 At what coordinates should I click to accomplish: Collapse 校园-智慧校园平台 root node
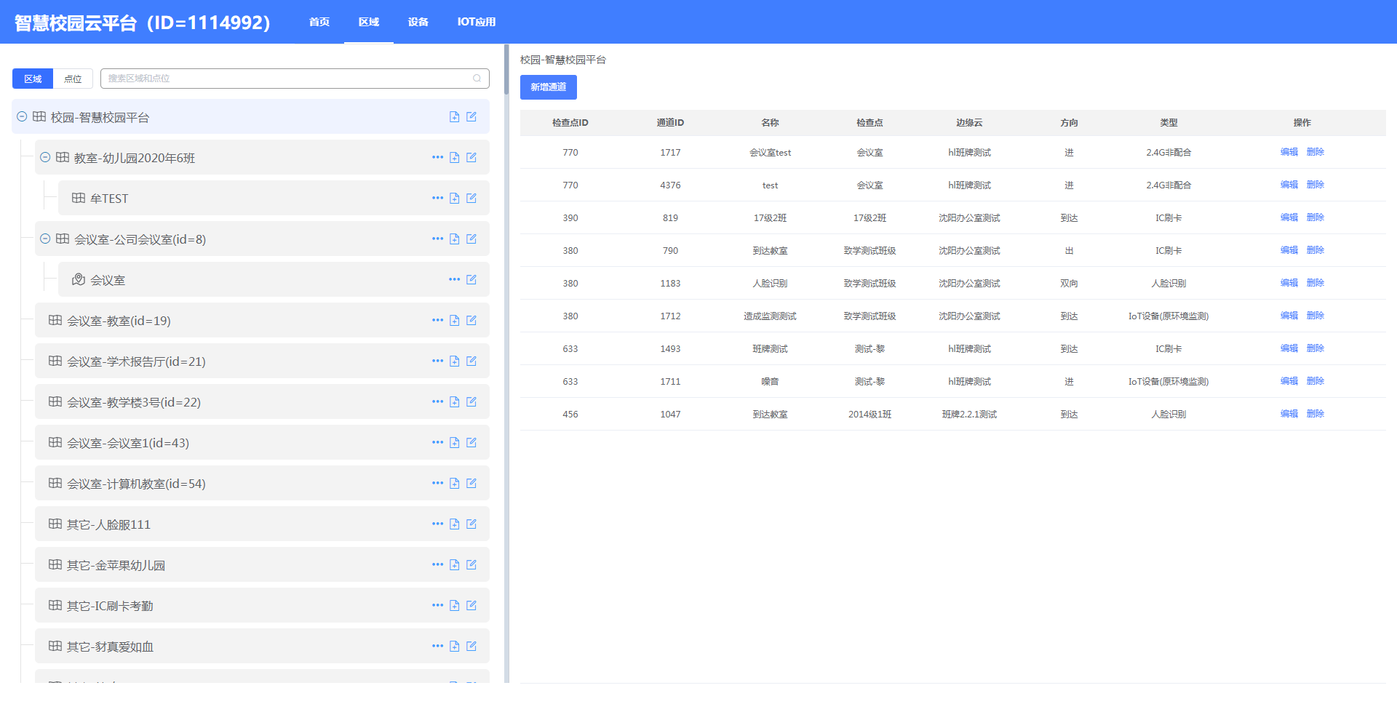[22, 117]
